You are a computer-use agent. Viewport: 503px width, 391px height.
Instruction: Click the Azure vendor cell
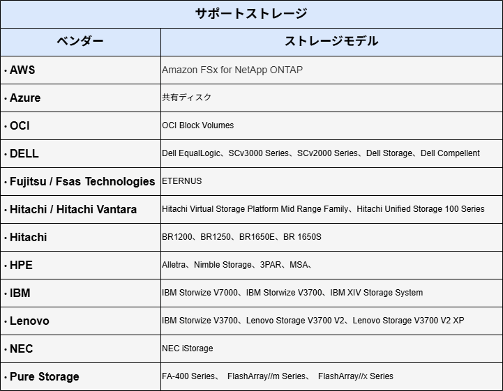click(x=25, y=98)
